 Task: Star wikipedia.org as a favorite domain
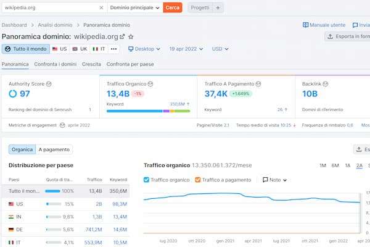tap(131, 37)
